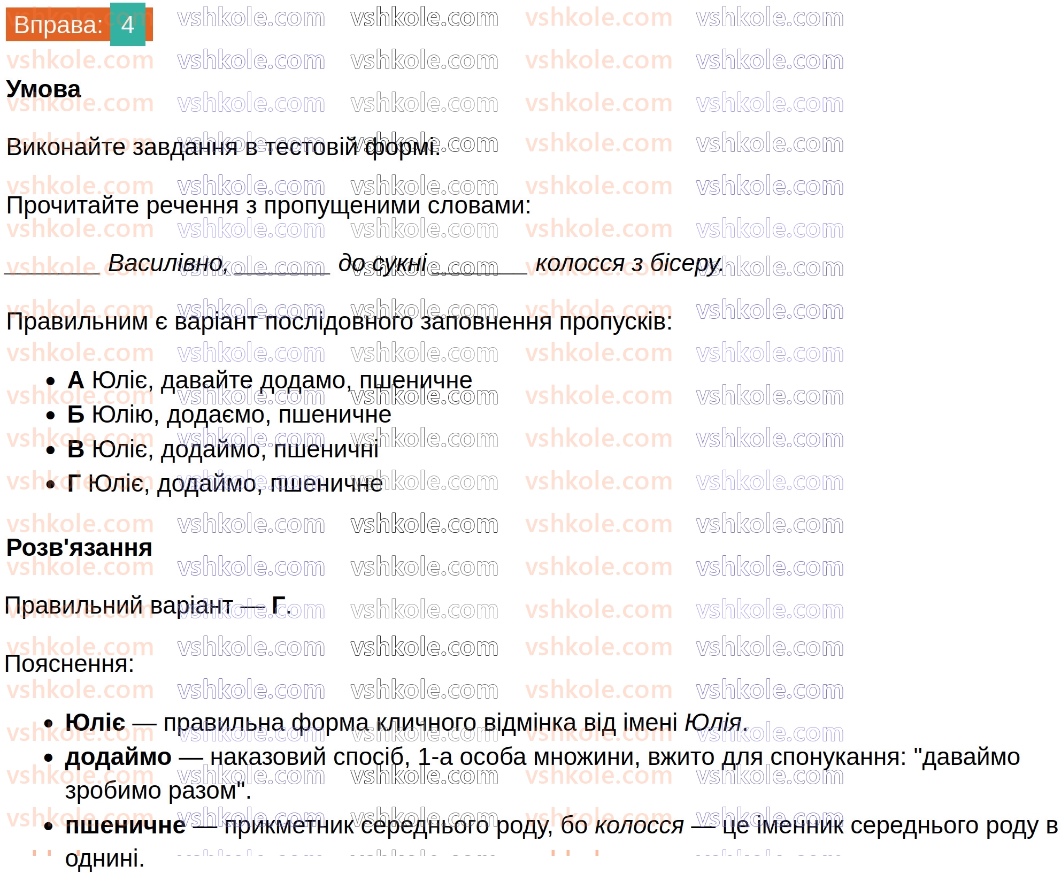Click the teal number 4 badge

[x=127, y=25]
